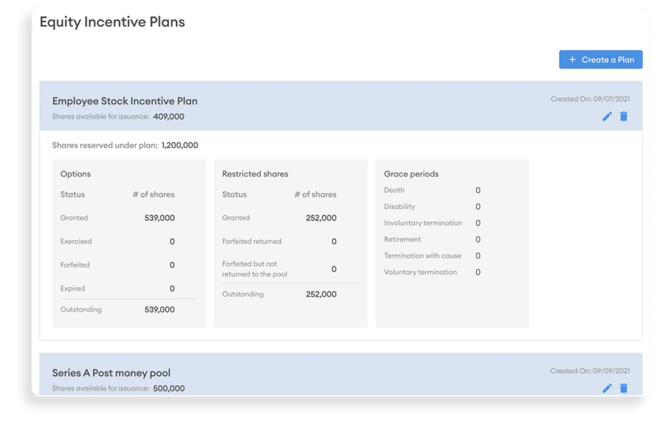Viewport: 665px width, 426px height.
Task: Click the Created On 09/07/2021 date
Action: tap(590, 99)
